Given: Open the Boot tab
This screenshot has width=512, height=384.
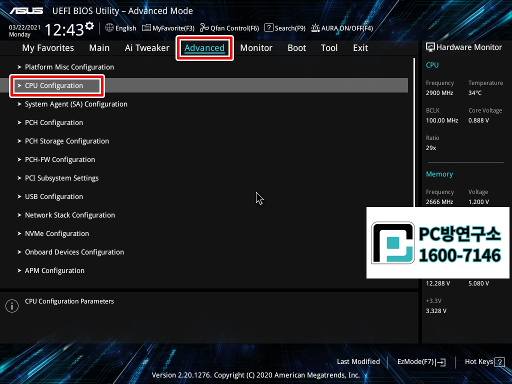Looking at the screenshot, I should [x=296, y=48].
